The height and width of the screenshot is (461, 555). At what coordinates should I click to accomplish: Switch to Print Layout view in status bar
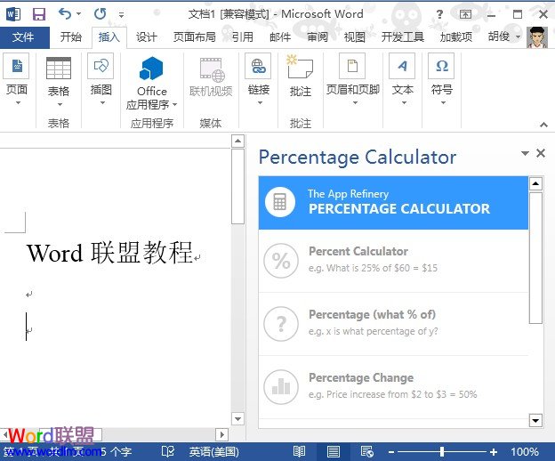click(x=333, y=451)
